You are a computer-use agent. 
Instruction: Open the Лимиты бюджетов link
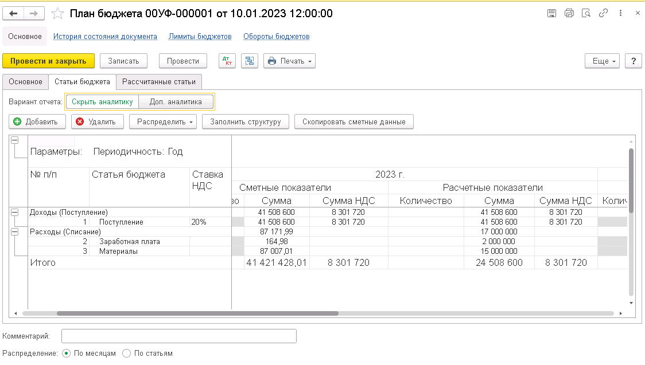pos(200,37)
